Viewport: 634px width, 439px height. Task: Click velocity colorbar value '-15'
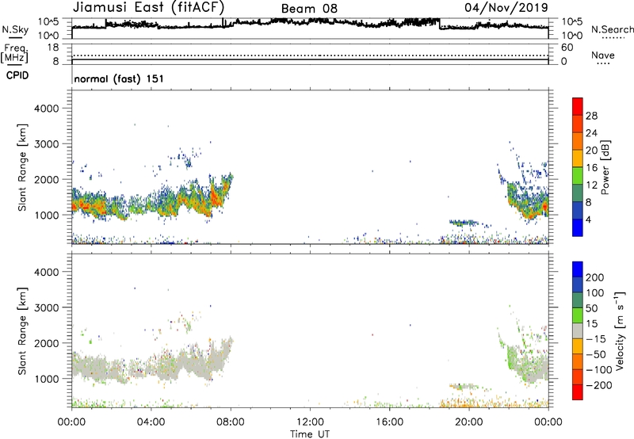click(x=596, y=339)
